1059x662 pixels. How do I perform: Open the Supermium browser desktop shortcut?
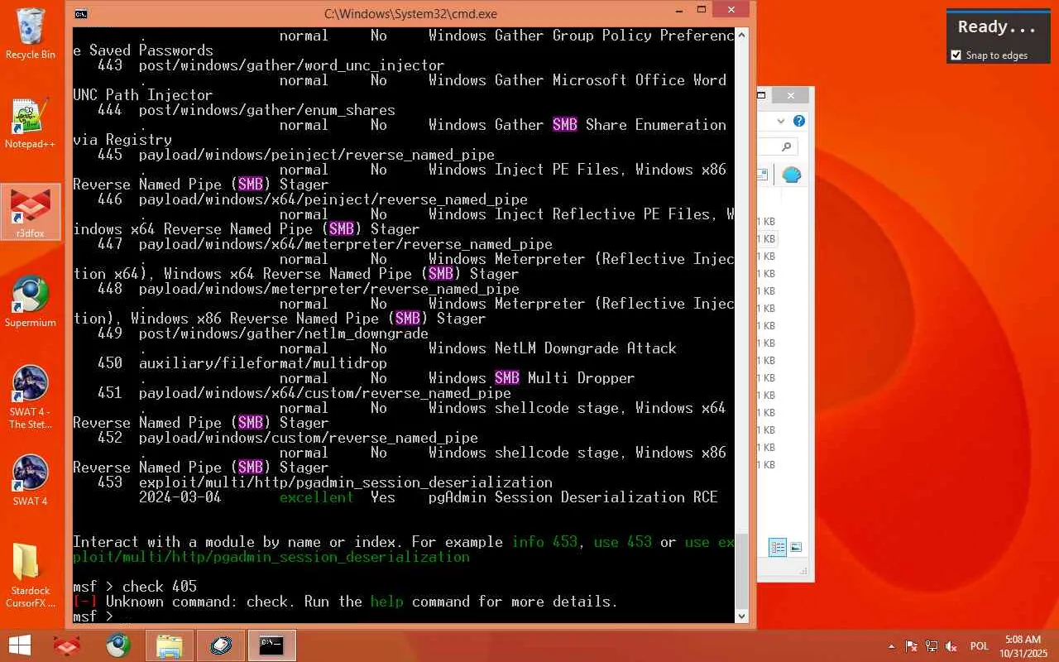pos(31,302)
